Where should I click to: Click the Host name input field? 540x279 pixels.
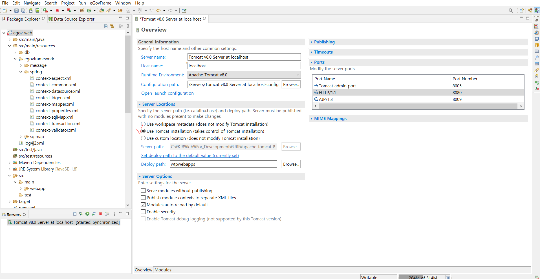coord(244,66)
